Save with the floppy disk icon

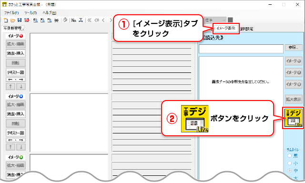[20, 20]
